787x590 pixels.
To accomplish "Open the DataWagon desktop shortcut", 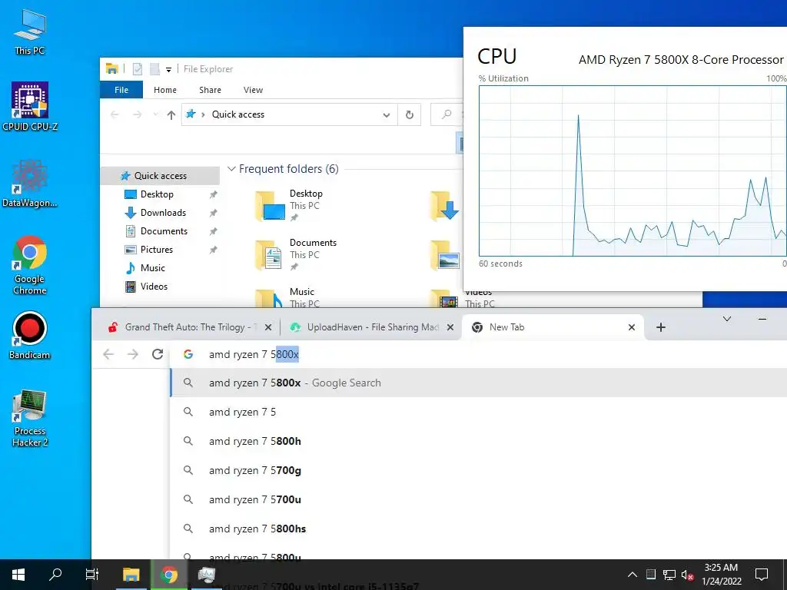I will 30,183.
